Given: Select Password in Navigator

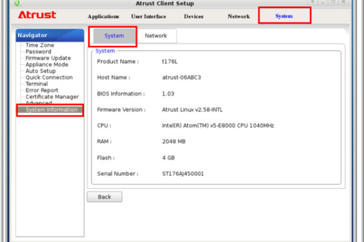Looking at the screenshot, I should pyautogui.click(x=39, y=52).
